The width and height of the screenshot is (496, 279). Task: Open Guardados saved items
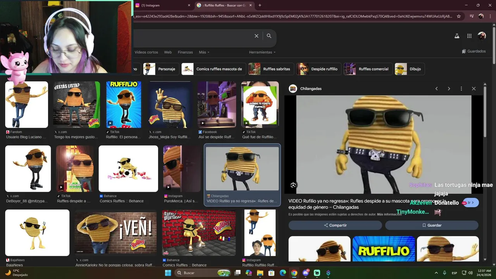(x=474, y=51)
